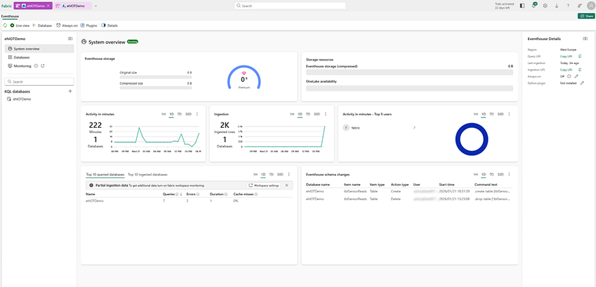This screenshot has height=287, width=596.
Task: Open more options for Activity in minutes
Action: click(x=197, y=114)
